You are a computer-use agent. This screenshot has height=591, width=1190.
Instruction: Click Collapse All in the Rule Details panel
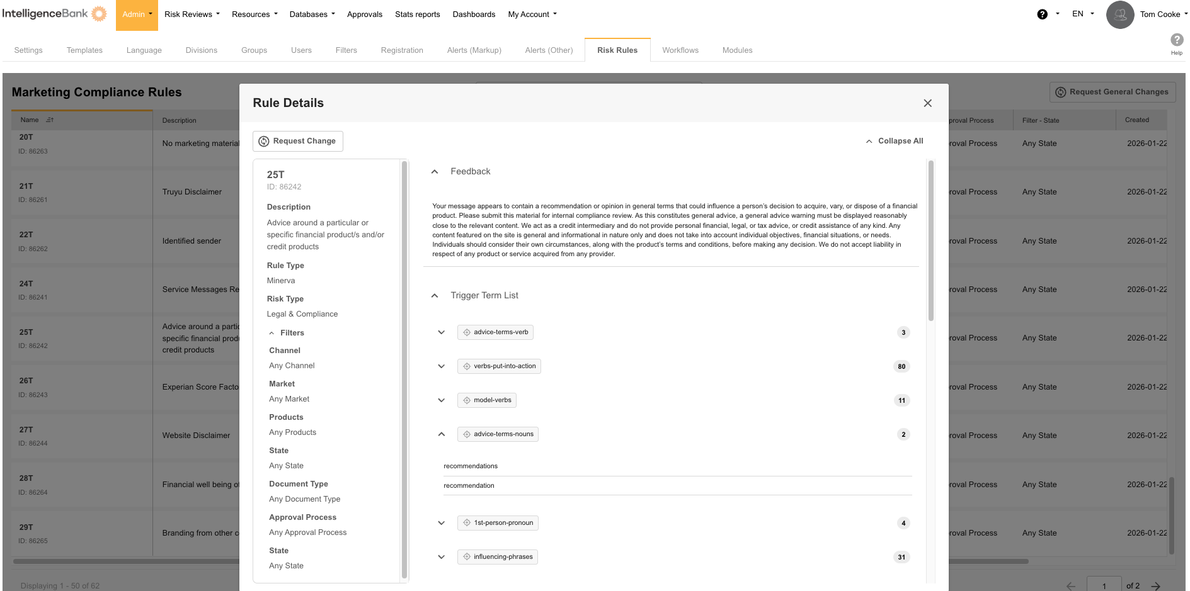click(895, 141)
